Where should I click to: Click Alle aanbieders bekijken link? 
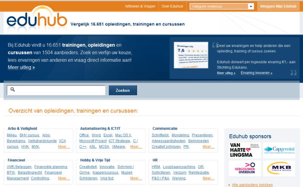coord(252,185)
